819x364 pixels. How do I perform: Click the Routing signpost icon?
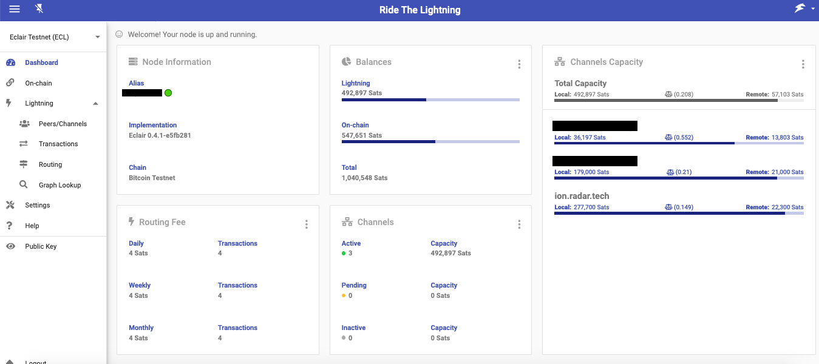point(24,164)
